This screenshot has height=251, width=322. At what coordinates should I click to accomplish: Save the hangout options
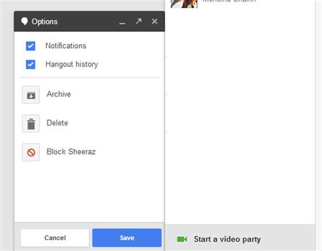tap(127, 237)
